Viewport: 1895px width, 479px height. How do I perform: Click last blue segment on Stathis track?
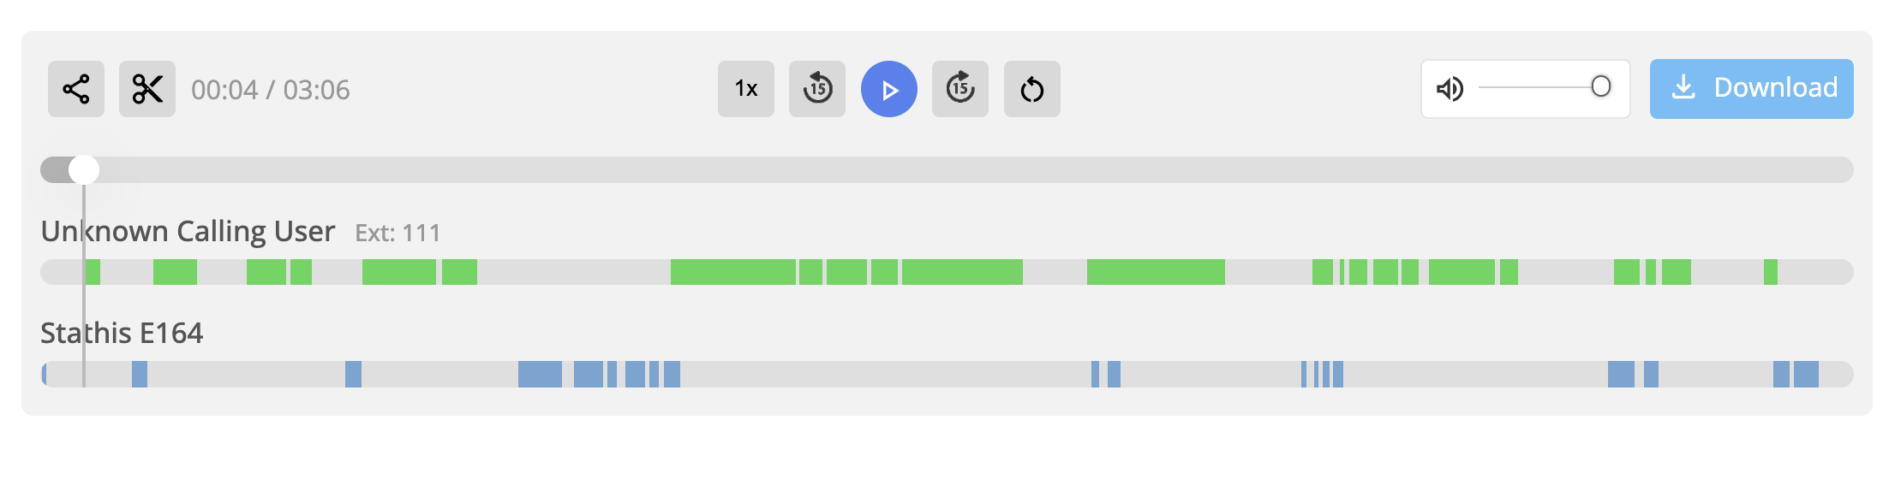1806,374
